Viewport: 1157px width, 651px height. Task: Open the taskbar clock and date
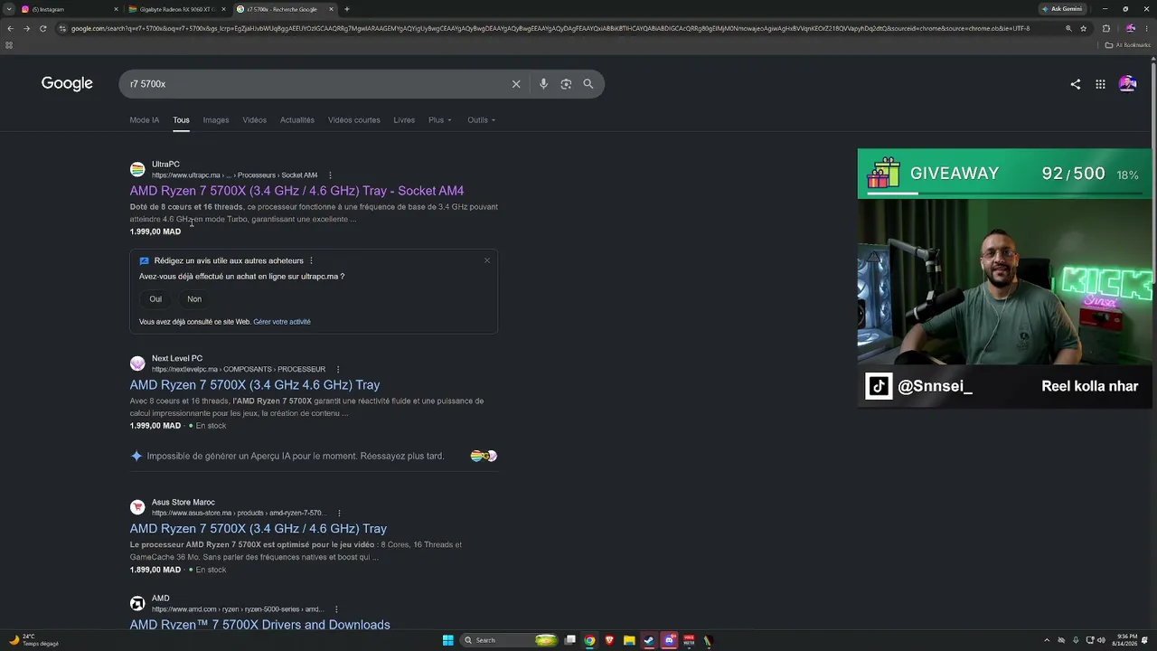point(1124,640)
